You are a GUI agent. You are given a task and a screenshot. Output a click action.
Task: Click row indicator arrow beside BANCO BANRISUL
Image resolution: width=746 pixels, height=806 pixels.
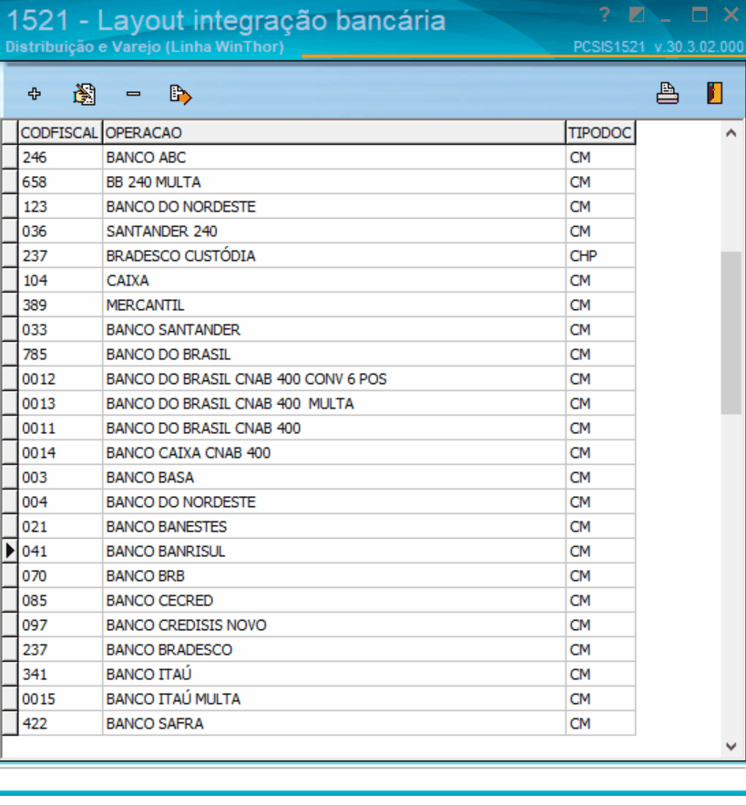10,552
